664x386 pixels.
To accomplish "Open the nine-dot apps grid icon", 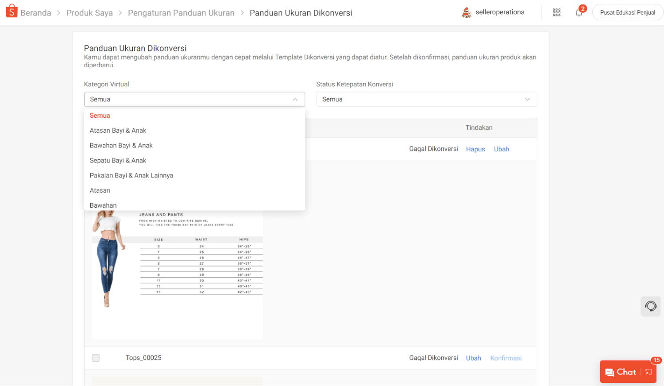I will tap(556, 12).
